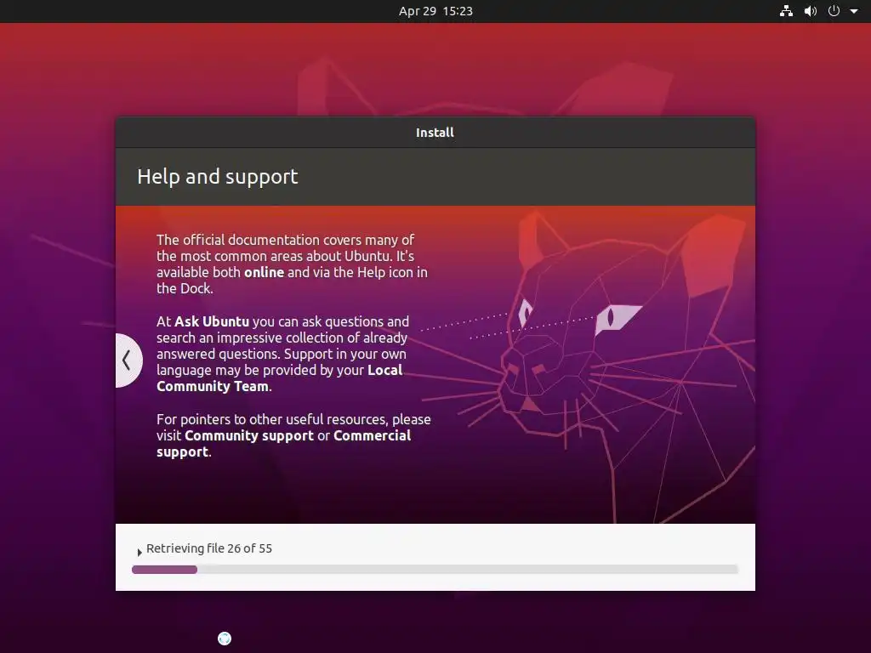Click the Install window title bar
This screenshot has height=653, width=871.
pyautogui.click(x=435, y=132)
